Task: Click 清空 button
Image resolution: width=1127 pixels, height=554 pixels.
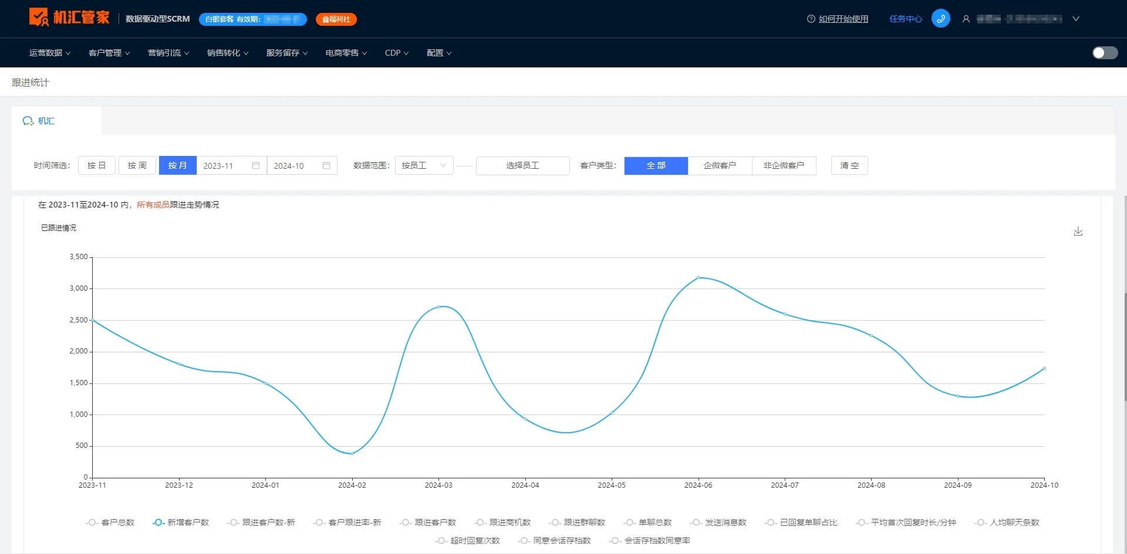Action: 849,165
